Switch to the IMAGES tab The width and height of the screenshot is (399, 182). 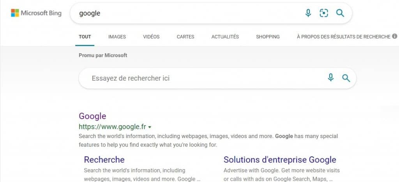[x=117, y=37]
